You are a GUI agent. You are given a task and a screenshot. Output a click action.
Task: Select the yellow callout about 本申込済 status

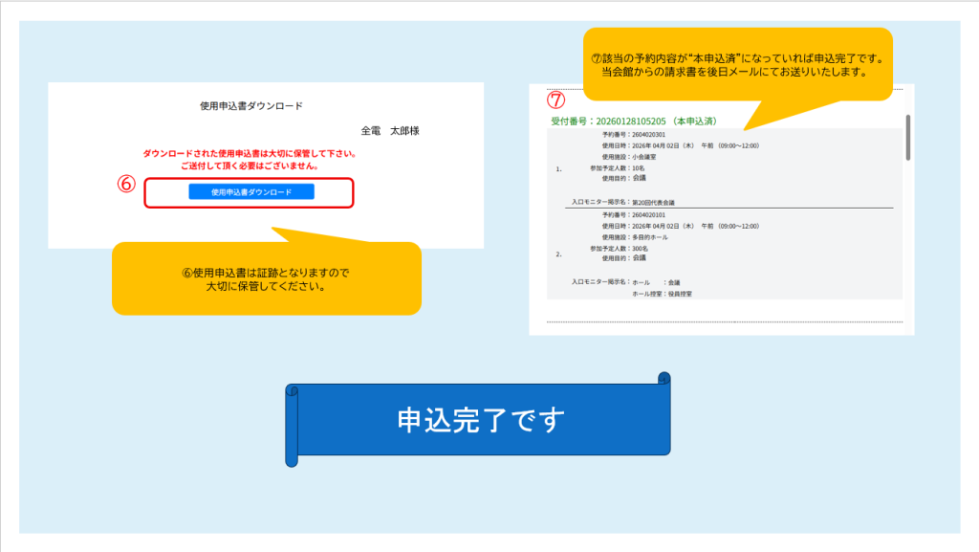pyautogui.click(x=737, y=65)
